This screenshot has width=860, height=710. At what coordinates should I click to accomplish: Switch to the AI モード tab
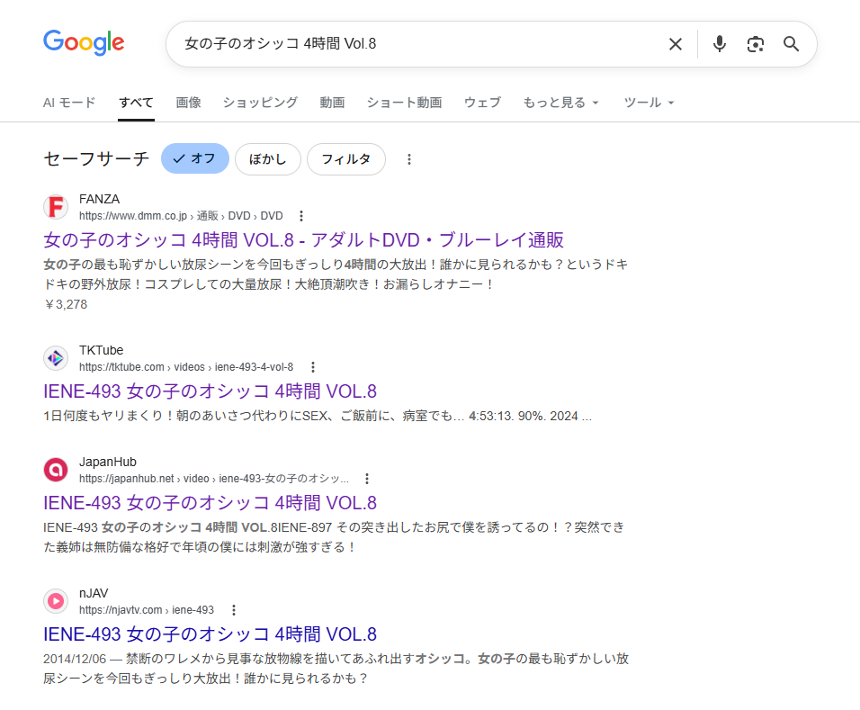[x=69, y=103]
